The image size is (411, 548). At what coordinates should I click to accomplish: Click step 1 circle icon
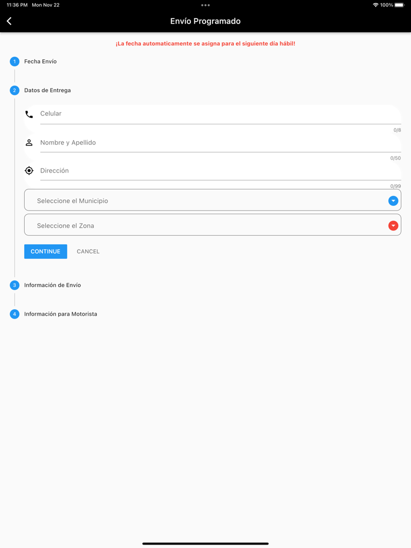click(x=15, y=62)
